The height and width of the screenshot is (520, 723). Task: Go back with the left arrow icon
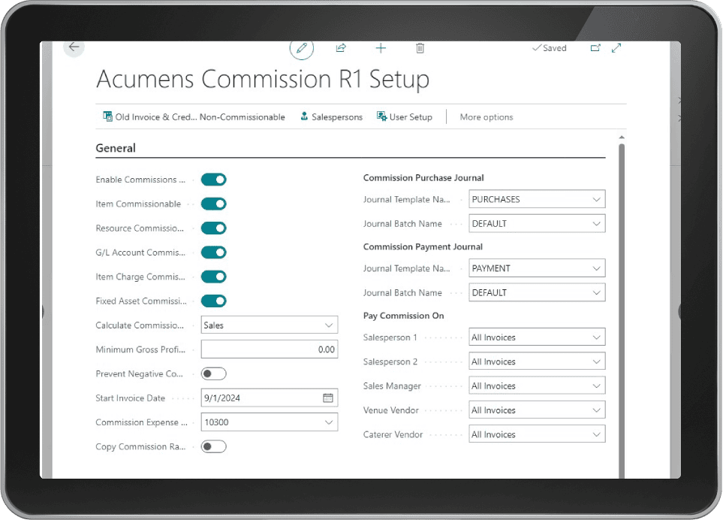pyautogui.click(x=74, y=47)
